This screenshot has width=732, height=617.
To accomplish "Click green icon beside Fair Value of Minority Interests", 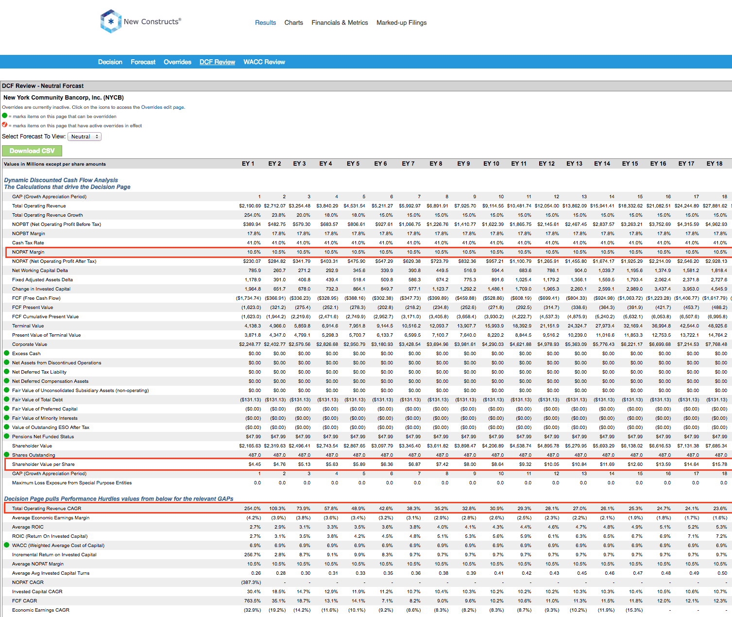I will [7, 418].
